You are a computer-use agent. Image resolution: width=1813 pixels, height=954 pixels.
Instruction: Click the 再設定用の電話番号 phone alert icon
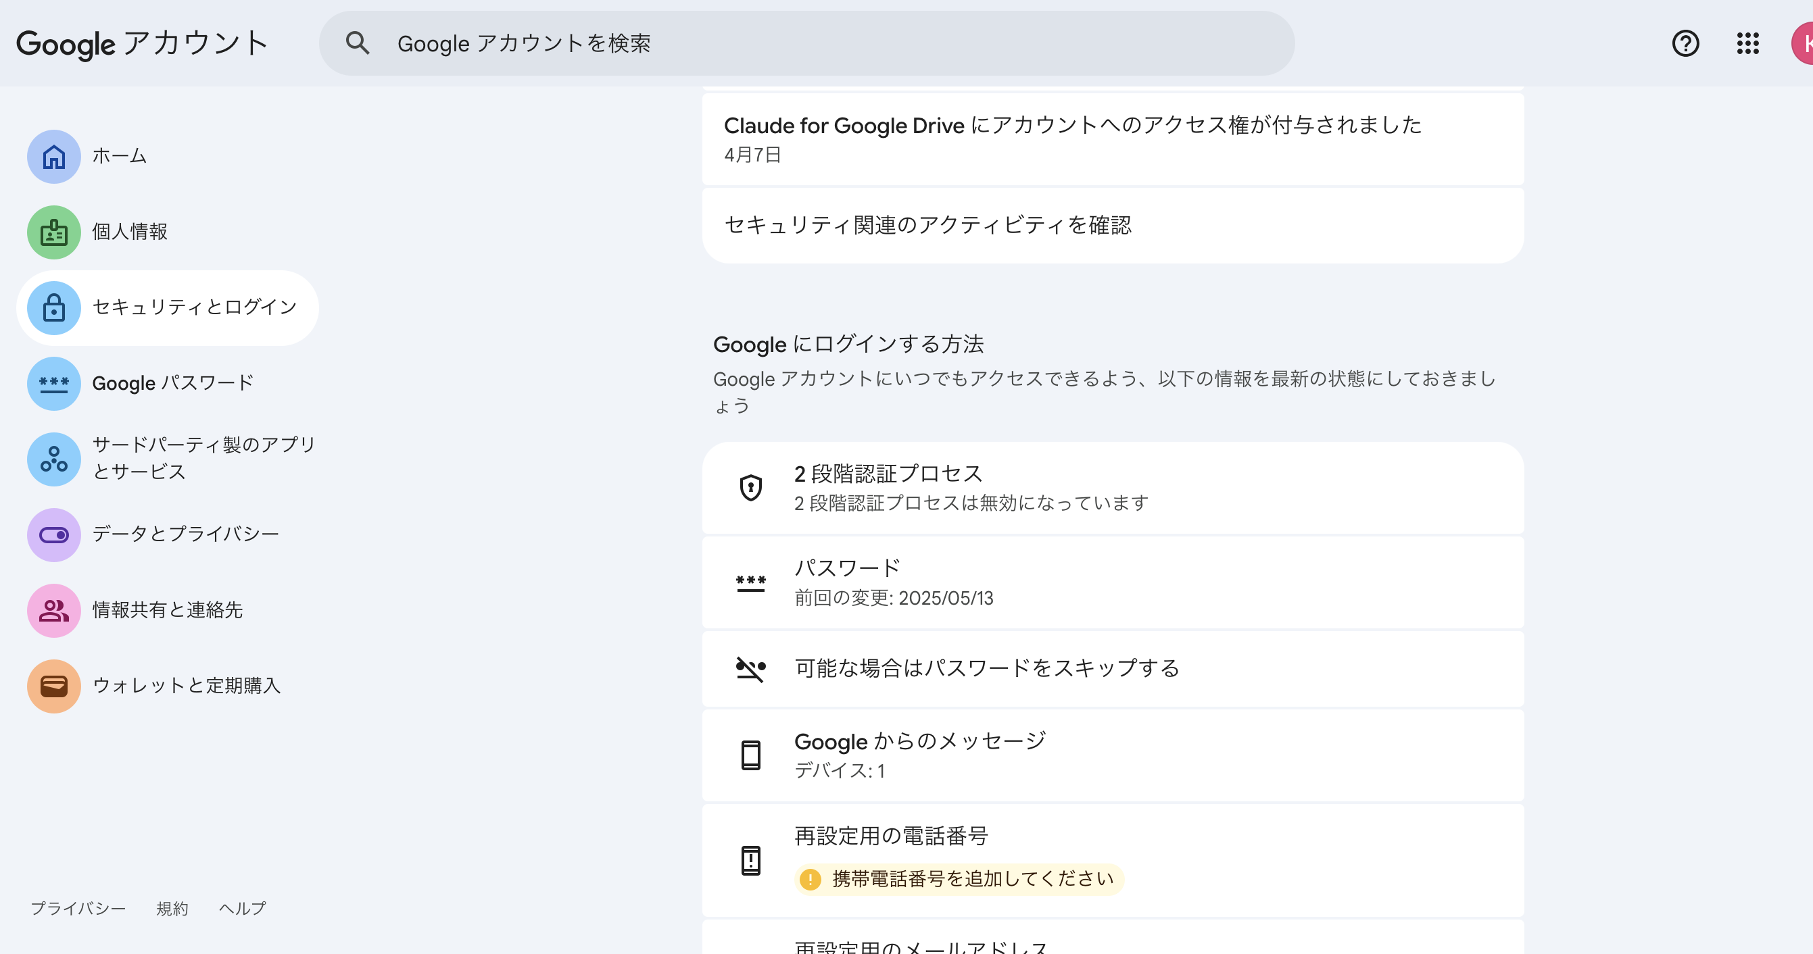tap(750, 859)
